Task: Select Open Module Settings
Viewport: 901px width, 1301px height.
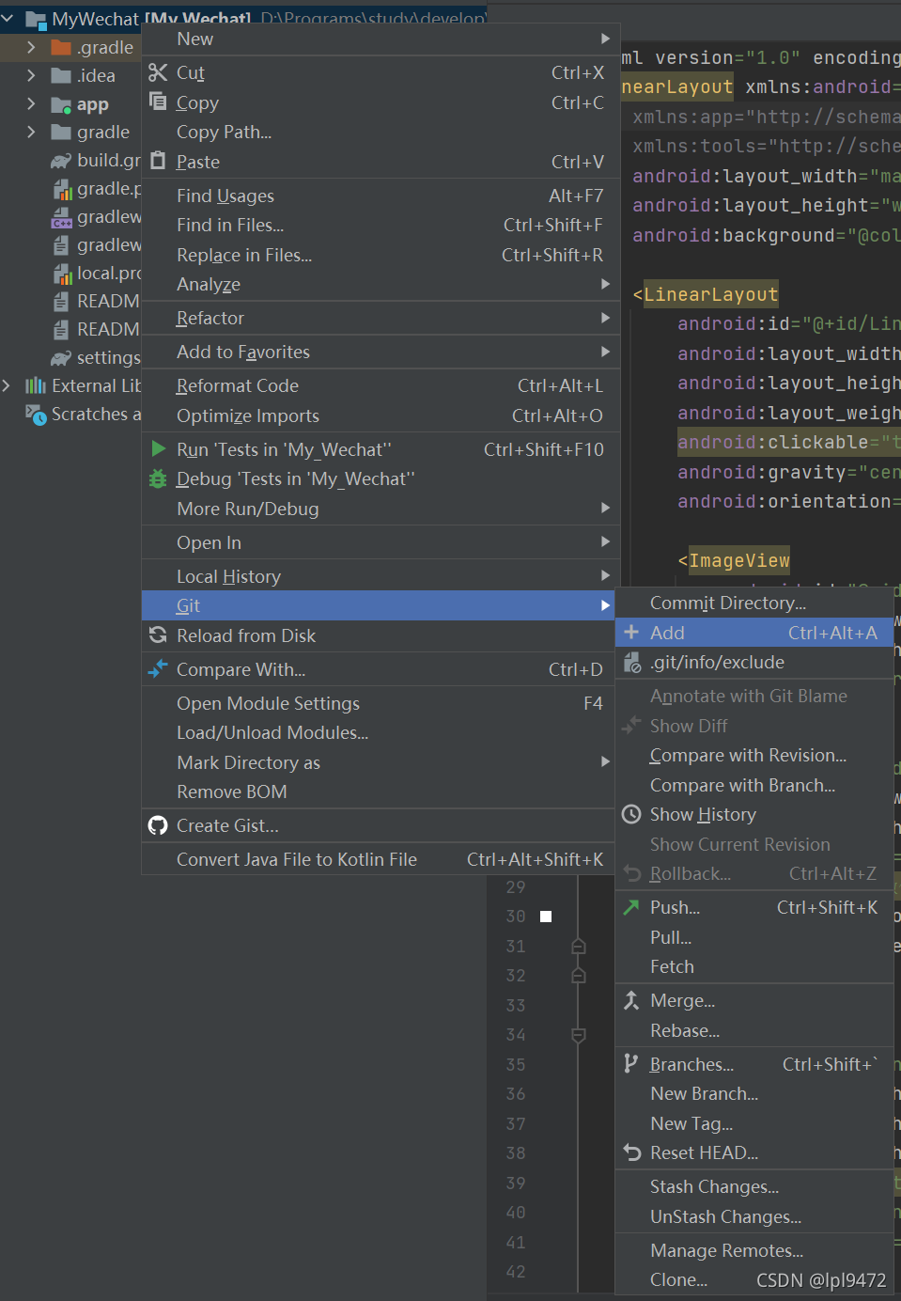Action: pyautogui.click(x=381, y=703)
